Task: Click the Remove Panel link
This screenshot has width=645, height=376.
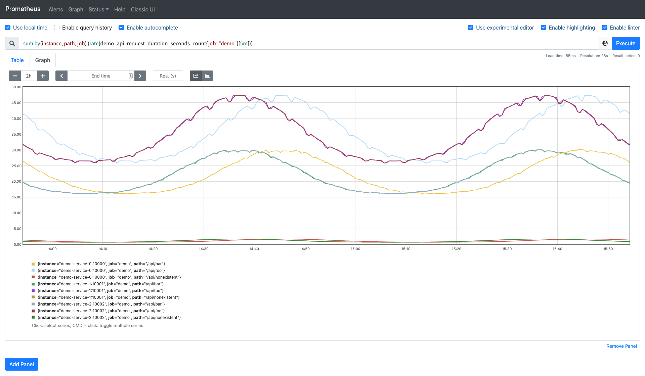Action: tap(621, 346)
